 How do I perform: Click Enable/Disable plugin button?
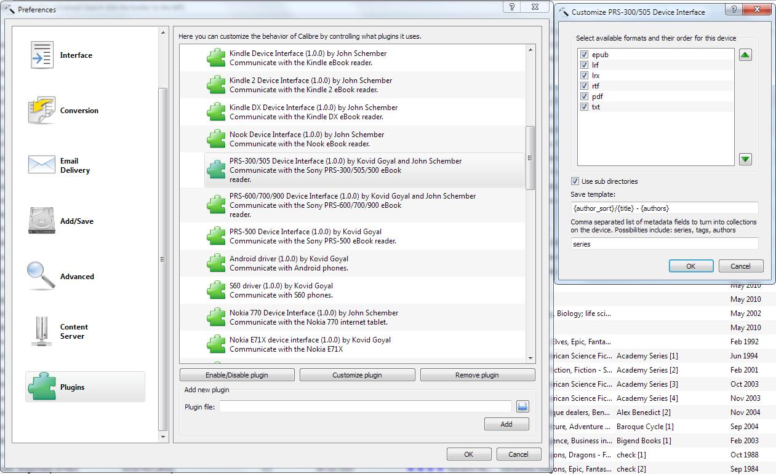(x=237, y=375)
